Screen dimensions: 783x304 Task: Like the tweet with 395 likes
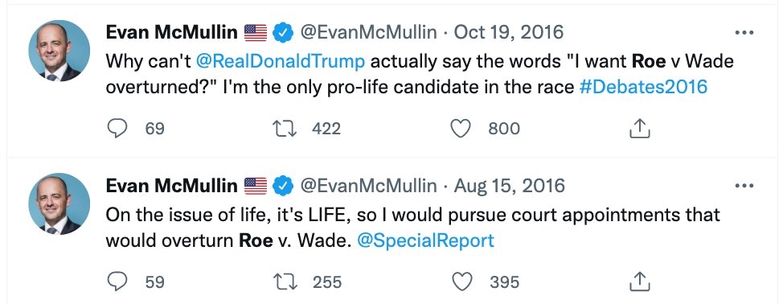tap(461, 282)
